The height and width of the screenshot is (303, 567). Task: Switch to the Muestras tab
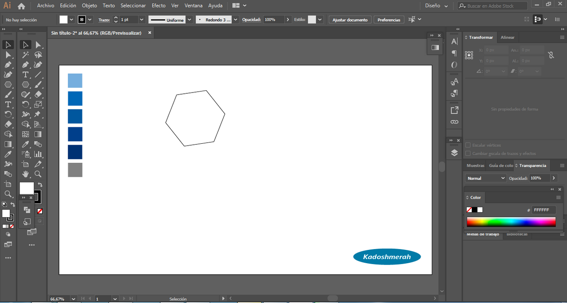(475, 165)
